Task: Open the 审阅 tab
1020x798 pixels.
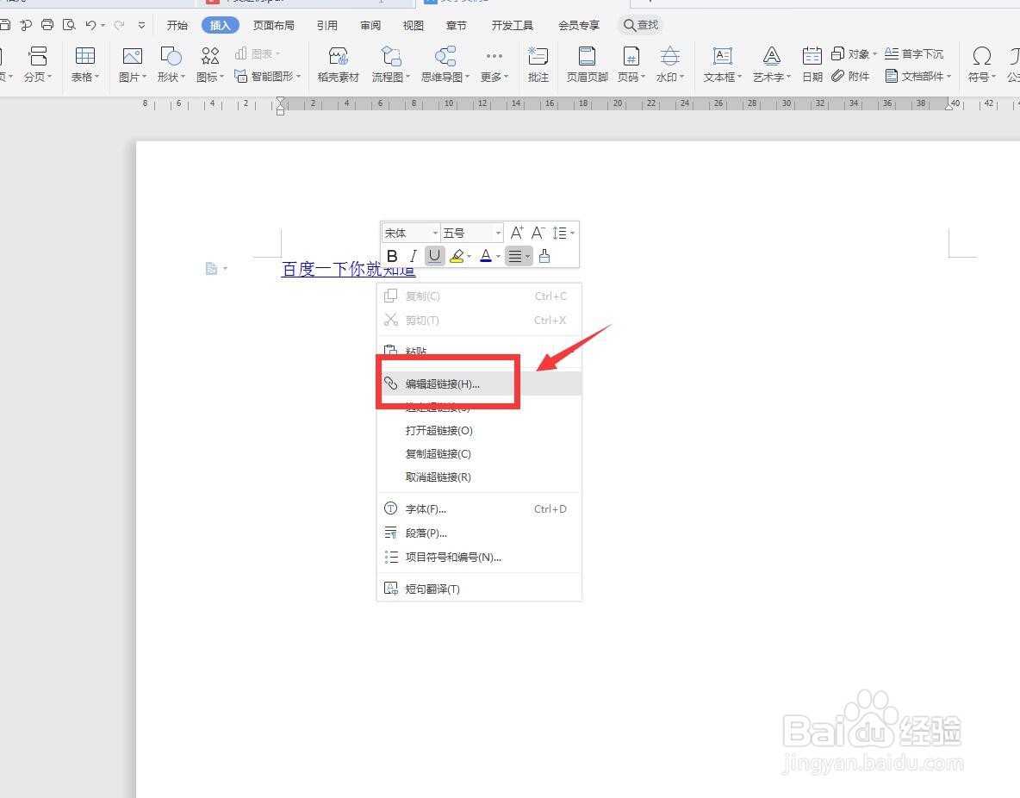Action: [x=370, y=25]
